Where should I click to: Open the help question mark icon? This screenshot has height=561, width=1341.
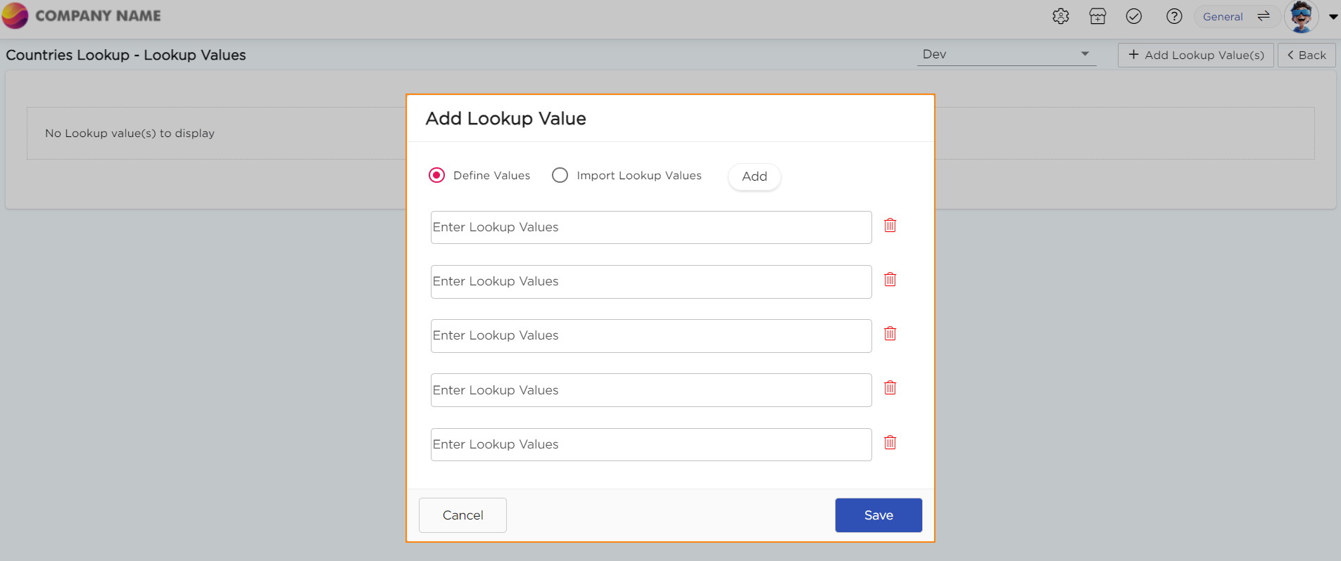(1173, 16)
